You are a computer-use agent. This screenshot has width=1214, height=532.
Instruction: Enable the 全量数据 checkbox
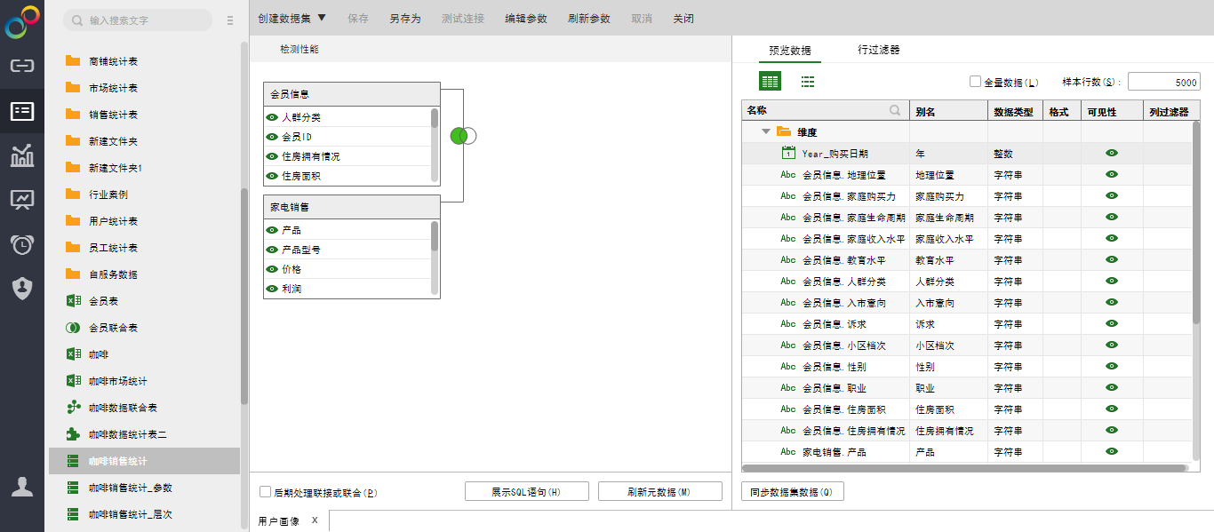pos(975,82)
